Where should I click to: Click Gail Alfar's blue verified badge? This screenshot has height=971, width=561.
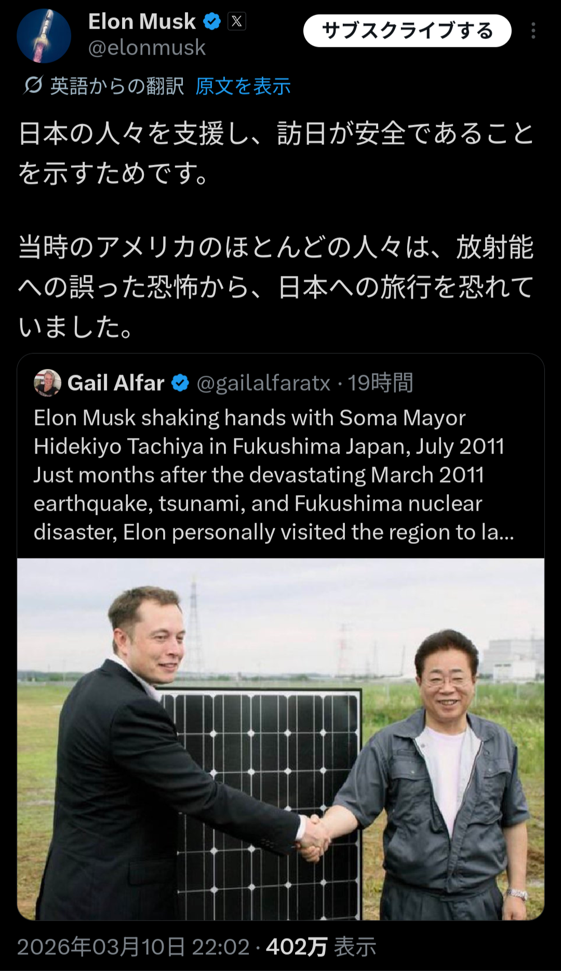coord(180,383)
